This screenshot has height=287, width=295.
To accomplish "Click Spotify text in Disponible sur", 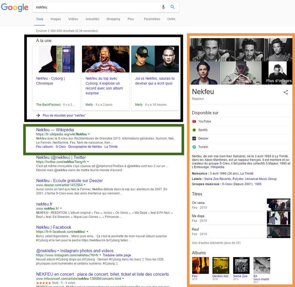I will click(x=203, y=130).
